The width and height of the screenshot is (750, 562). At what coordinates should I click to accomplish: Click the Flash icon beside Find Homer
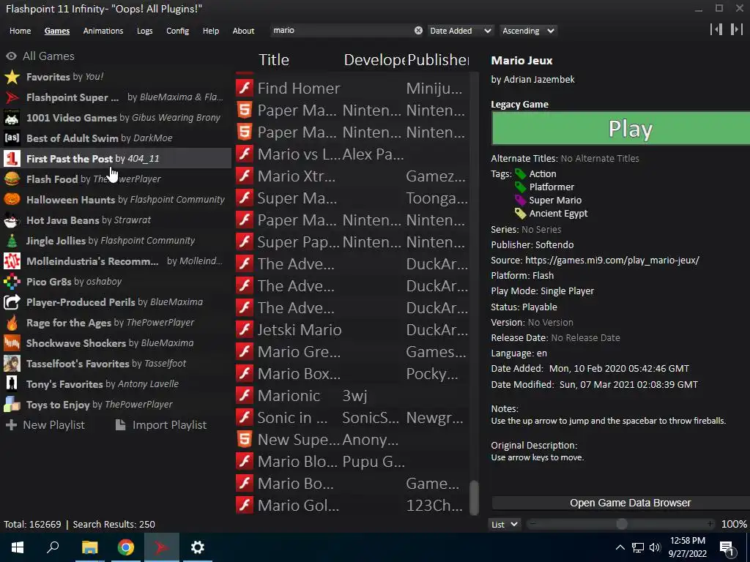pos(245,88)
